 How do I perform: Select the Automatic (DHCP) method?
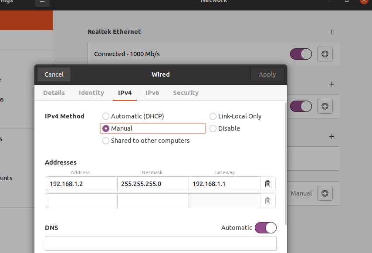(x=106, y=116)
